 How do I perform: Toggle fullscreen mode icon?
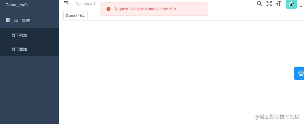coord(269,4)
